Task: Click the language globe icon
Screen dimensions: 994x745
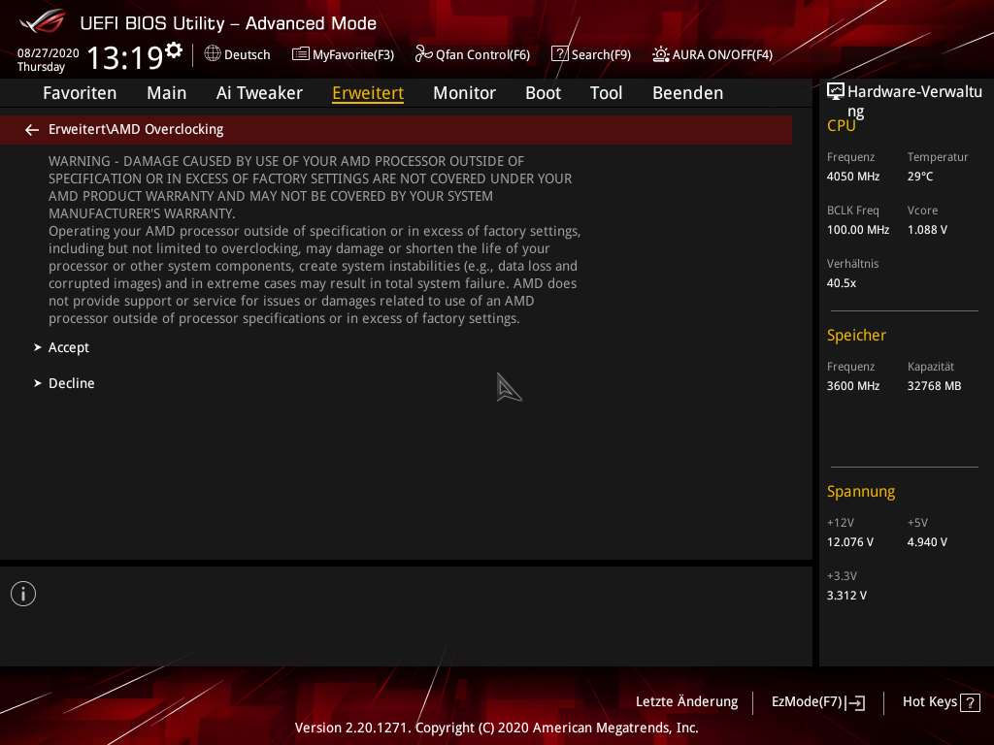Action: click(213, 53)
